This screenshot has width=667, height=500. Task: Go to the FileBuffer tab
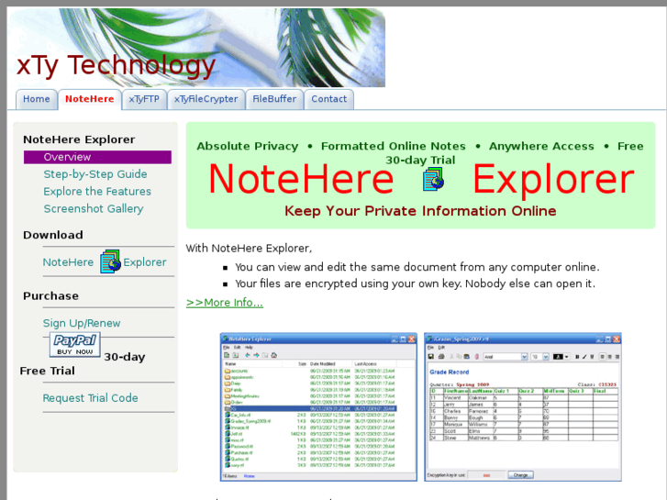(274, 99)
